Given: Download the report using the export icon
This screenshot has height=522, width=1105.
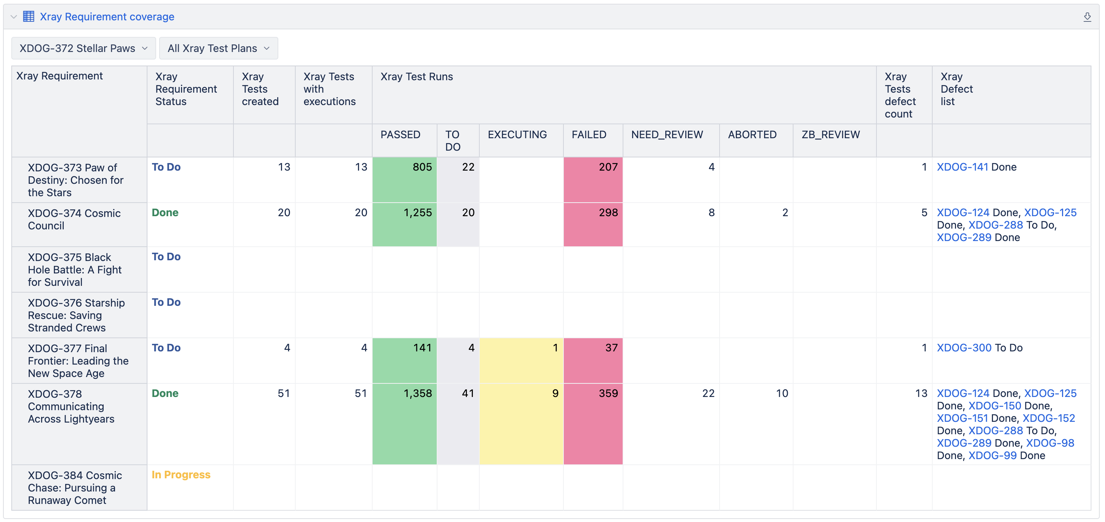Looking at the screenshot, I should (x=1087, y=17).
